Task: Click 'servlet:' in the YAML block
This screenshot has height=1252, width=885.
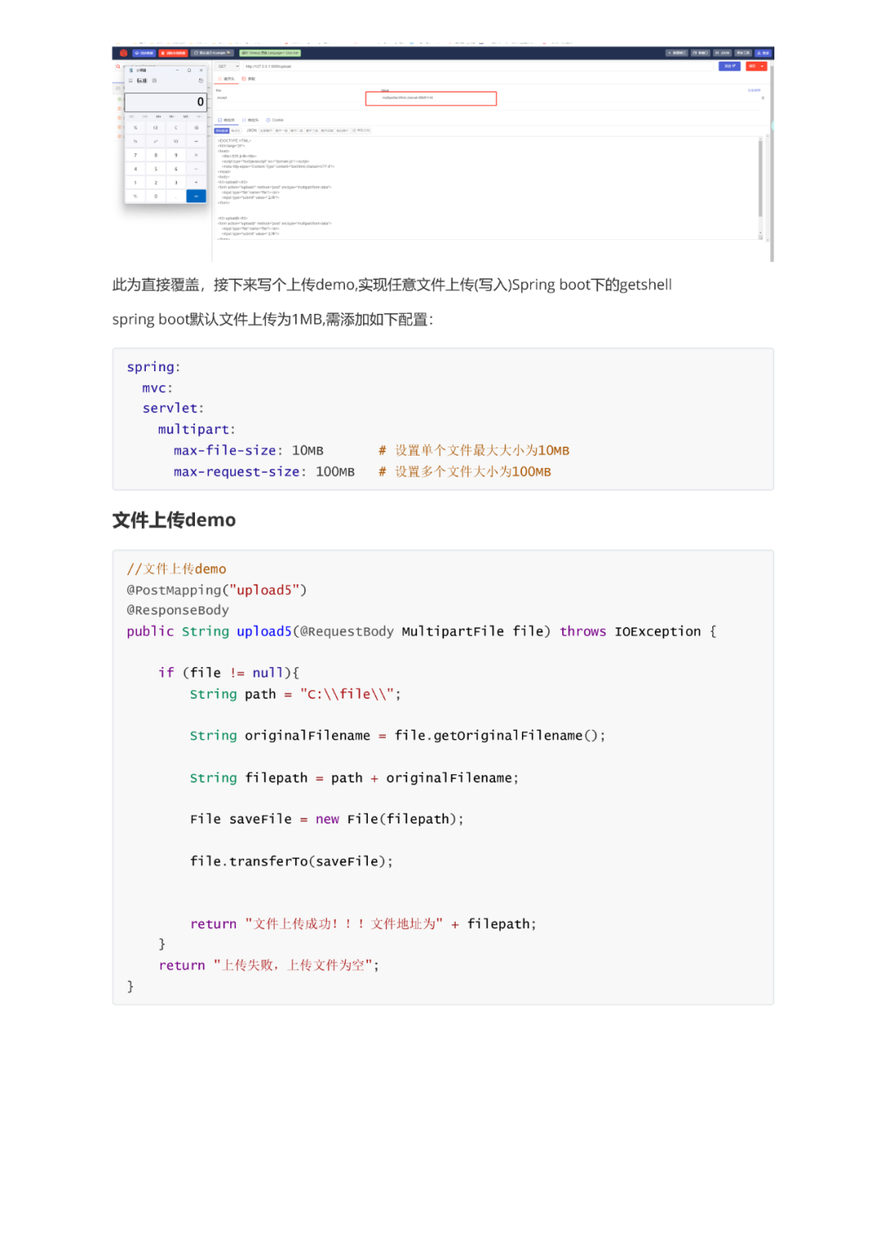Action: [x=173, y=408]
